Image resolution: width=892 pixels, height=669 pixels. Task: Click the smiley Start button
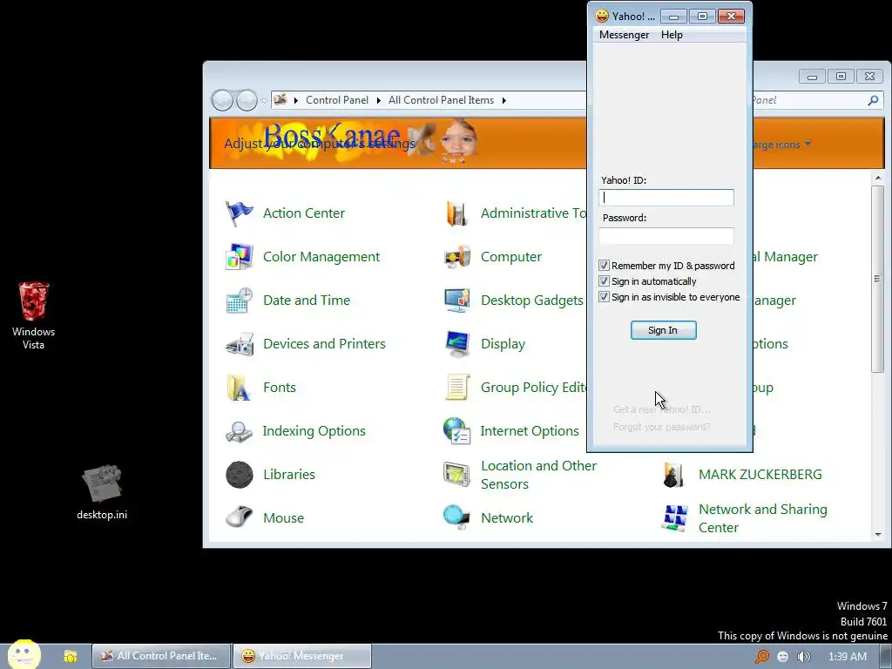(x=24, y=655)
